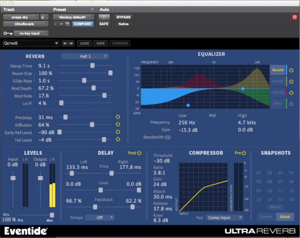Expand the compressor Key Comp Input dropdown

click(x=222, y=217)
